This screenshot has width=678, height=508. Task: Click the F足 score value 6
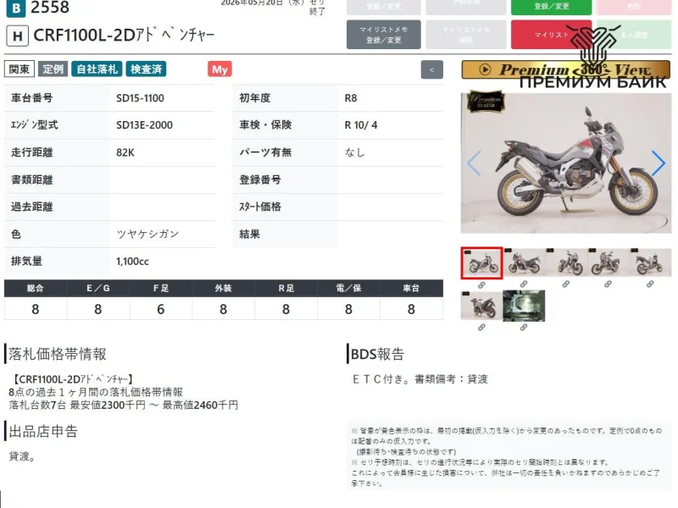click(160, 309)
